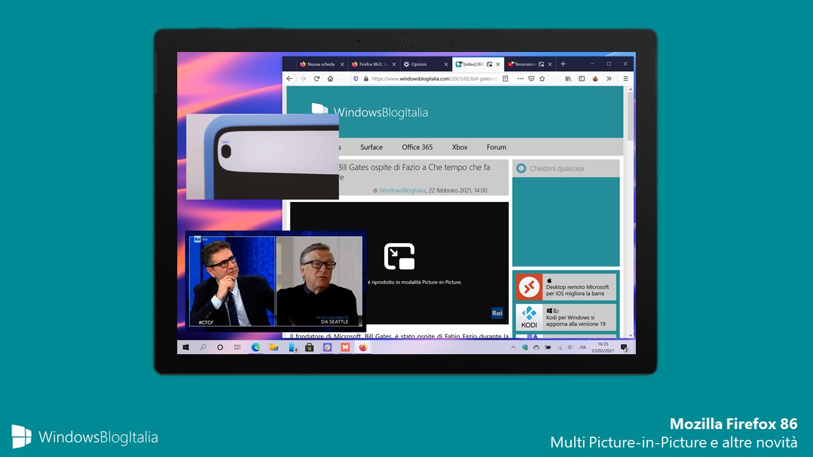Click the Picture-in-Picture window with Fazio and Gates

pyautogui.click(x=276, y=281)
